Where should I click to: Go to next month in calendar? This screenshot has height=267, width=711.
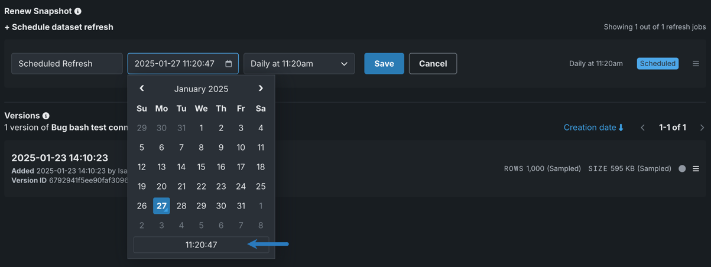click(x=261, y=89)
